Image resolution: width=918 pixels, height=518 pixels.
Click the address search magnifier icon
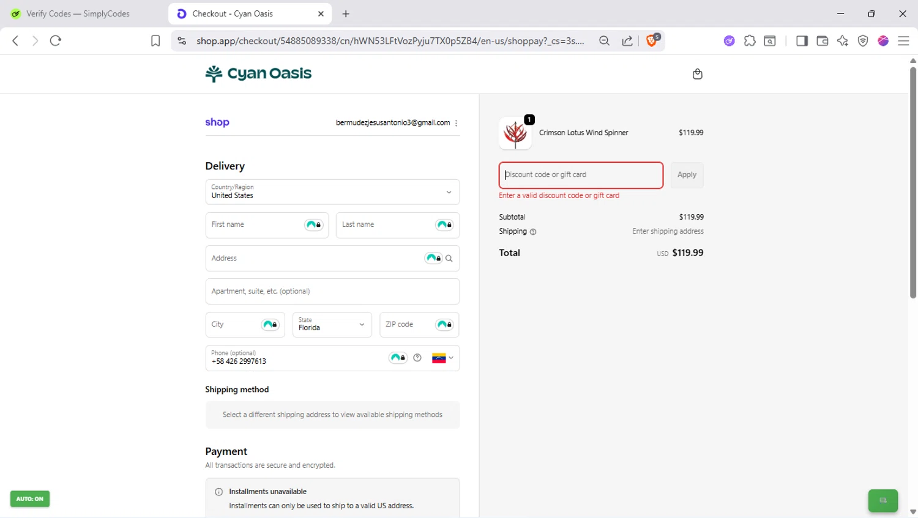point(449,259)
